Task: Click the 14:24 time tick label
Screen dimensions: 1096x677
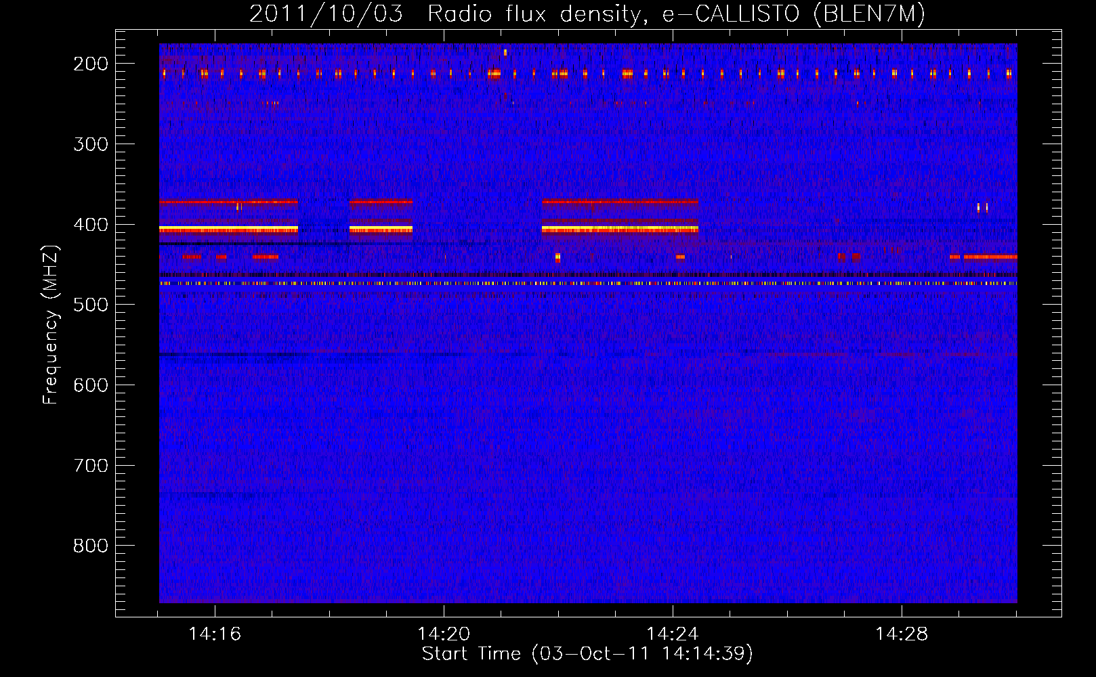Action: 673,634
